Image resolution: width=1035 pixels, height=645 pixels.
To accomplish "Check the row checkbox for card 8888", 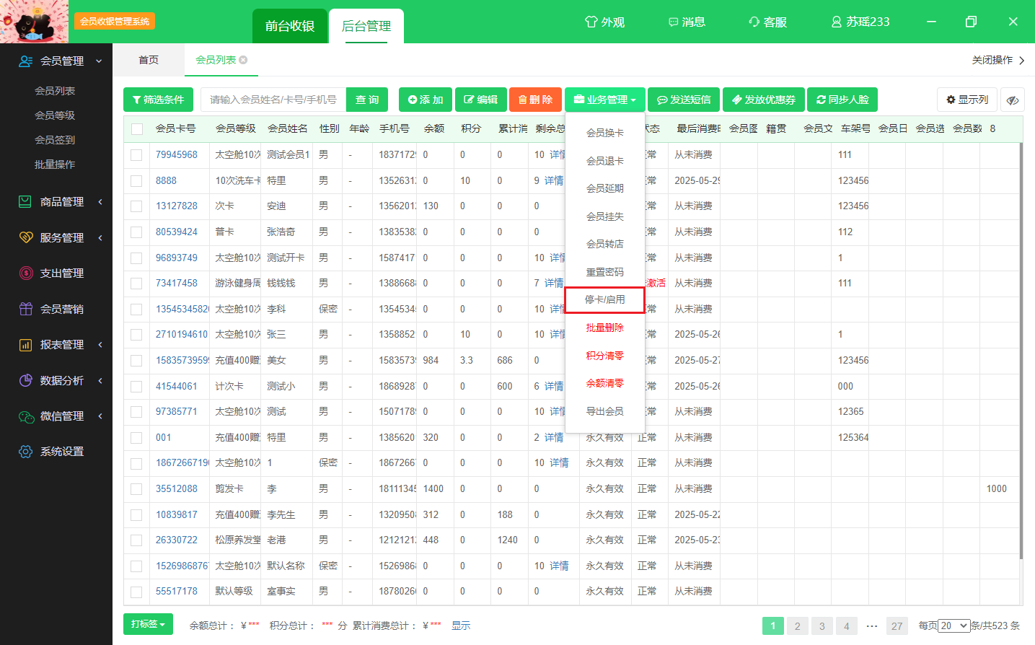I will pyautogui.click(x=136, y=181).
